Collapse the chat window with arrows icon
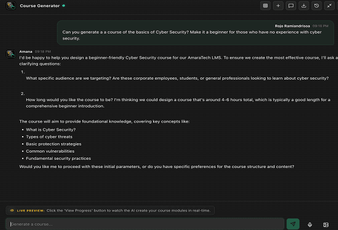 (329, 6)
